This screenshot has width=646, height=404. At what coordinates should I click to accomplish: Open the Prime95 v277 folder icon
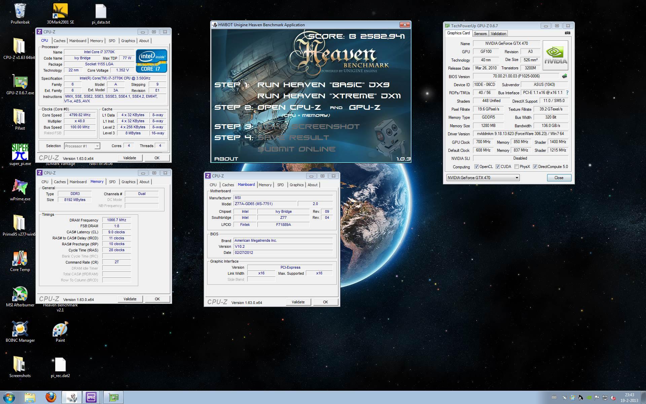click(19, 226)
